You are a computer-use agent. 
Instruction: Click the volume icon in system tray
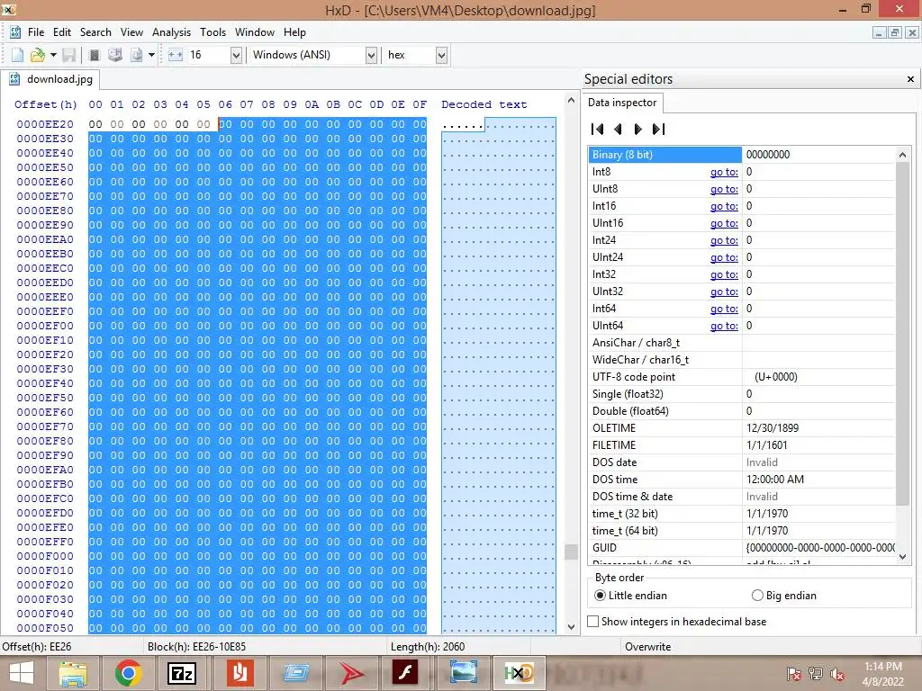837,673
